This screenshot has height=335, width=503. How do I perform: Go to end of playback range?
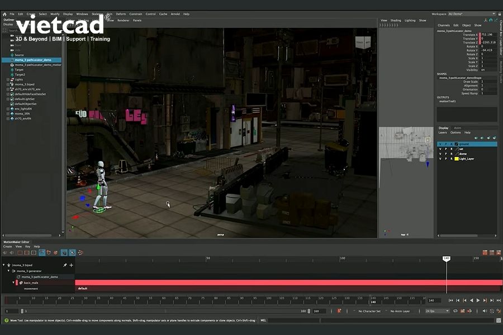tap(499, 300)
